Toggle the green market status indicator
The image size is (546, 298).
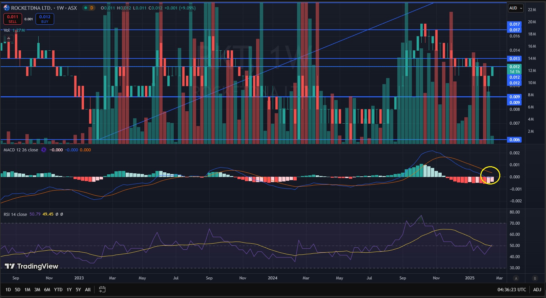point(86,8)
